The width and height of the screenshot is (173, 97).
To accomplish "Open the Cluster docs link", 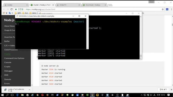I will pyautogui.click(x=7, y=54).
